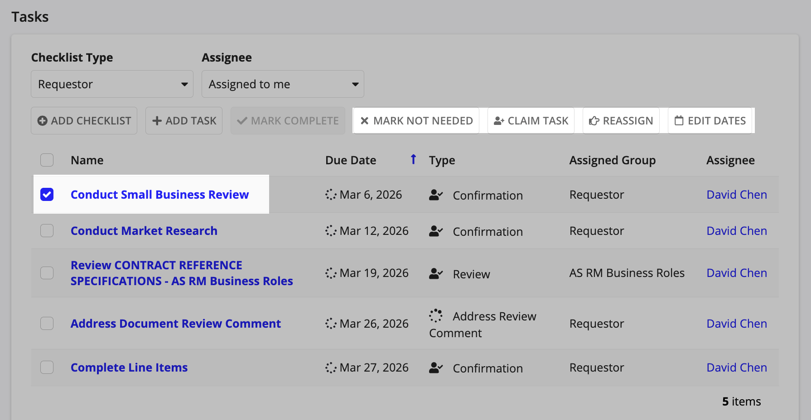Click the Tasks section heading

point(30,17)
